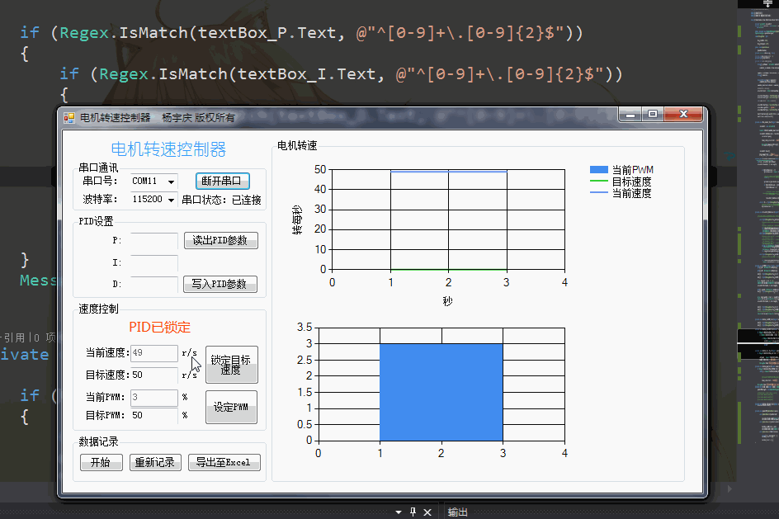Minimize the motor speed controller window
Screen dimensions: 779x519
[x=631, y=115]
